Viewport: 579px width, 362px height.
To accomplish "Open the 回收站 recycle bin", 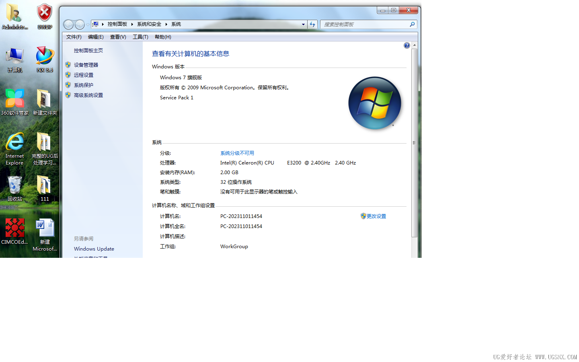I will point(15,188).
